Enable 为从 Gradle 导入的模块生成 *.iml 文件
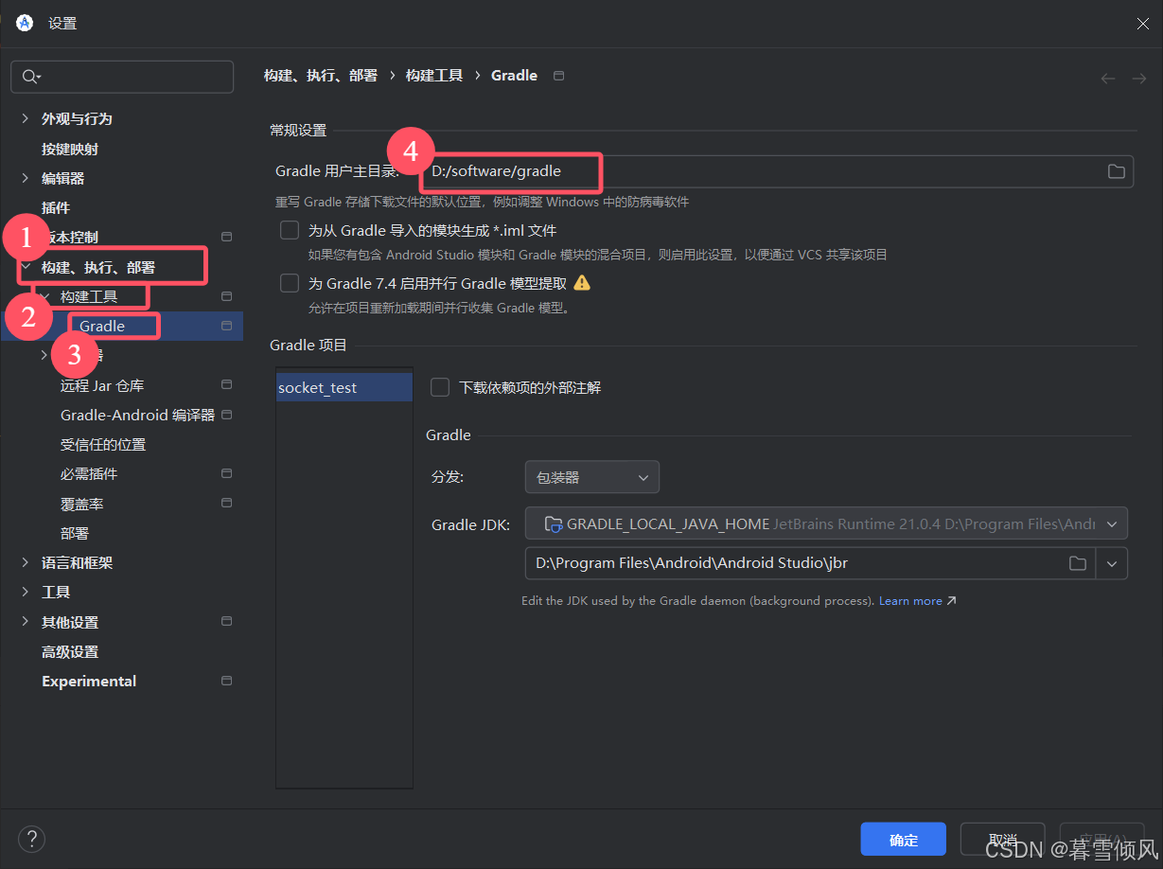The width and height of the screenshot is (1163, 869). [x=290, y=230]
